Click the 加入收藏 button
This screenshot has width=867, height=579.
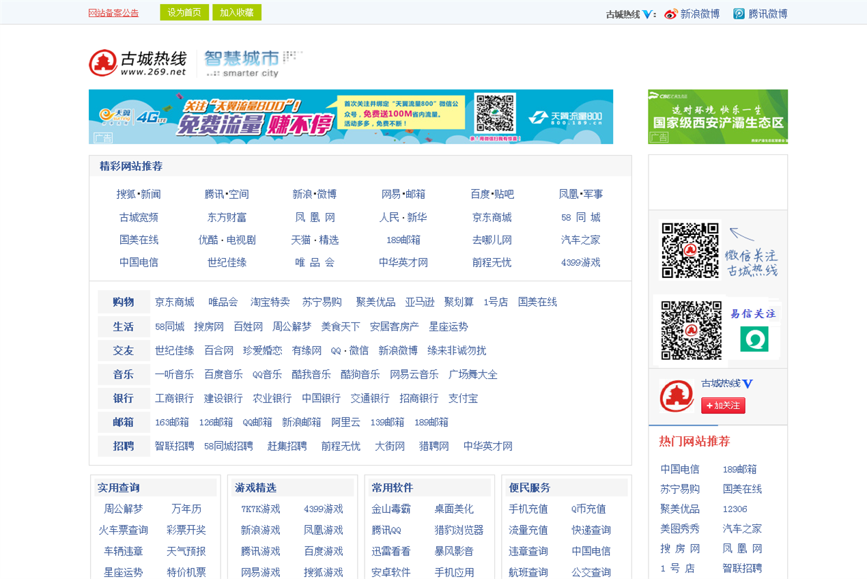(x=237, y=12)
